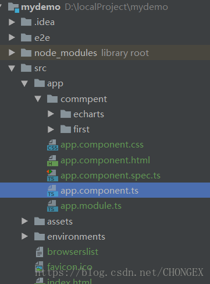Select the first folder name
This screenshot has width=210, height=284.
[81, 129]
